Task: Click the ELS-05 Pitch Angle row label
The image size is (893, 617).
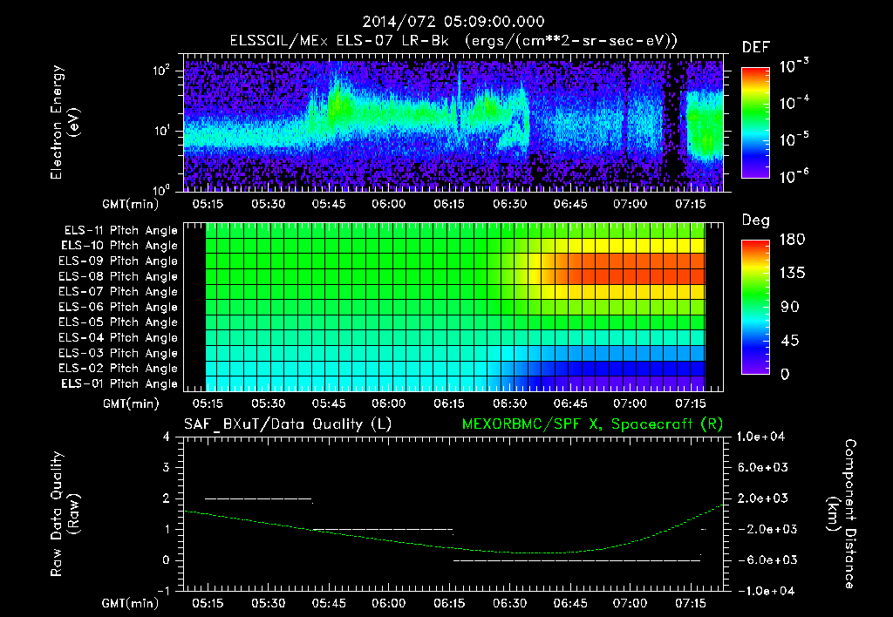Action: click(x=119, y=322)
